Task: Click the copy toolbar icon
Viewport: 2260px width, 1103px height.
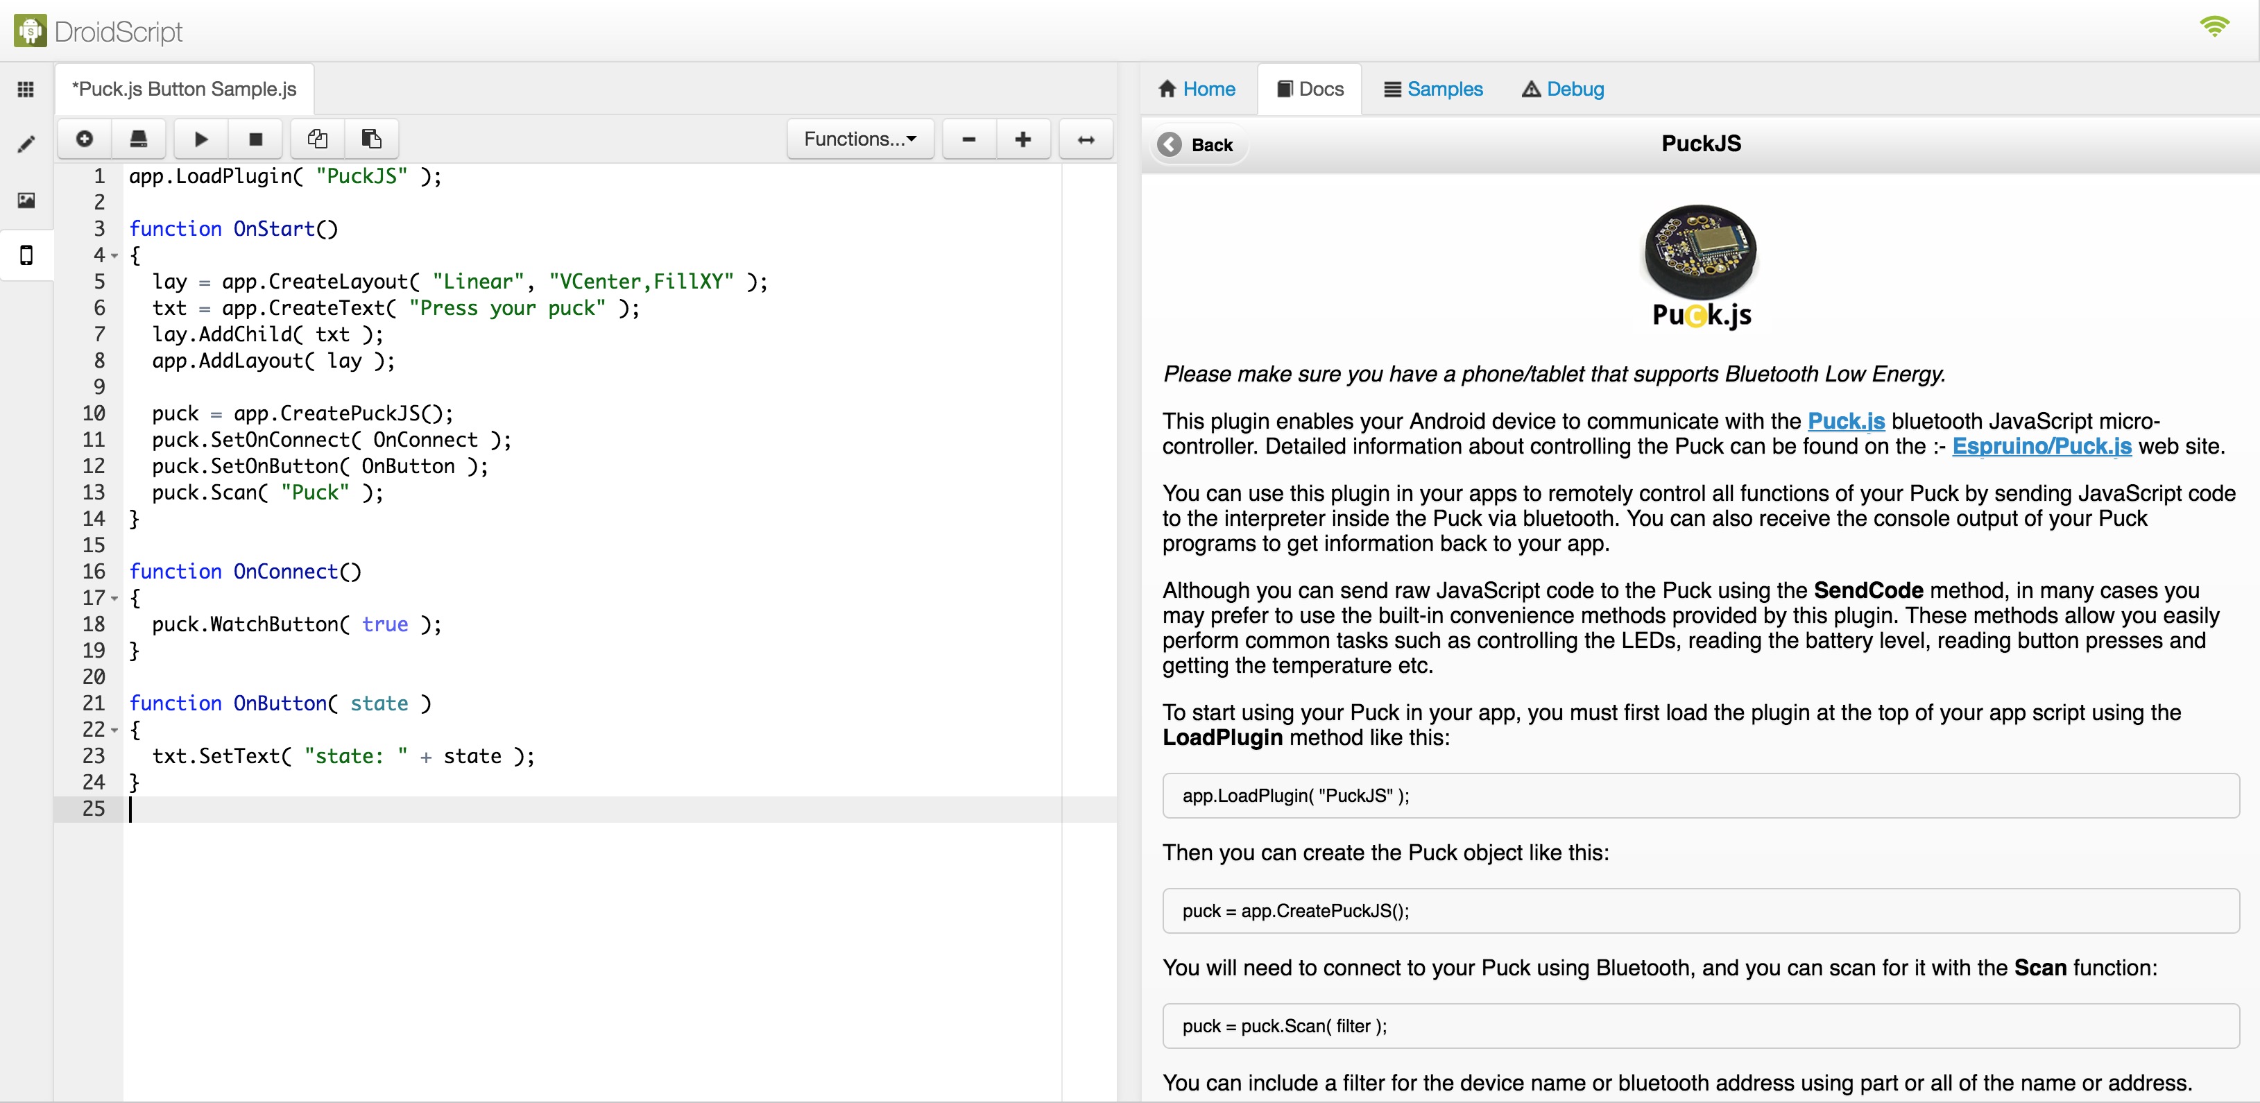Action: point(318,139)
